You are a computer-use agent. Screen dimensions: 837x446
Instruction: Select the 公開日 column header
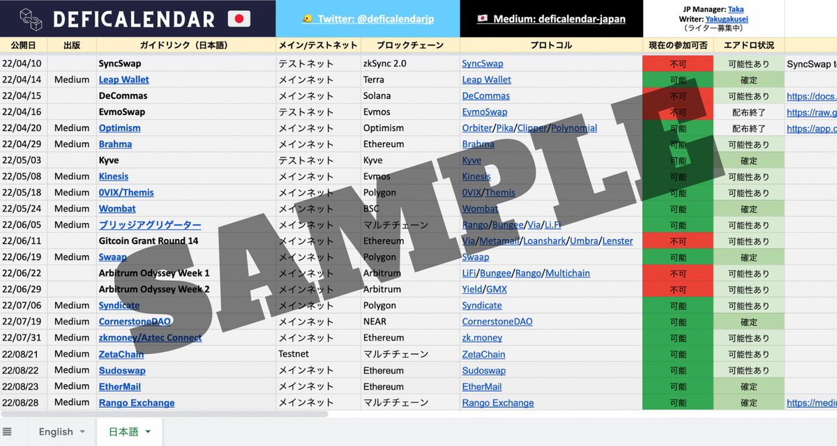[x=23, y=45]
